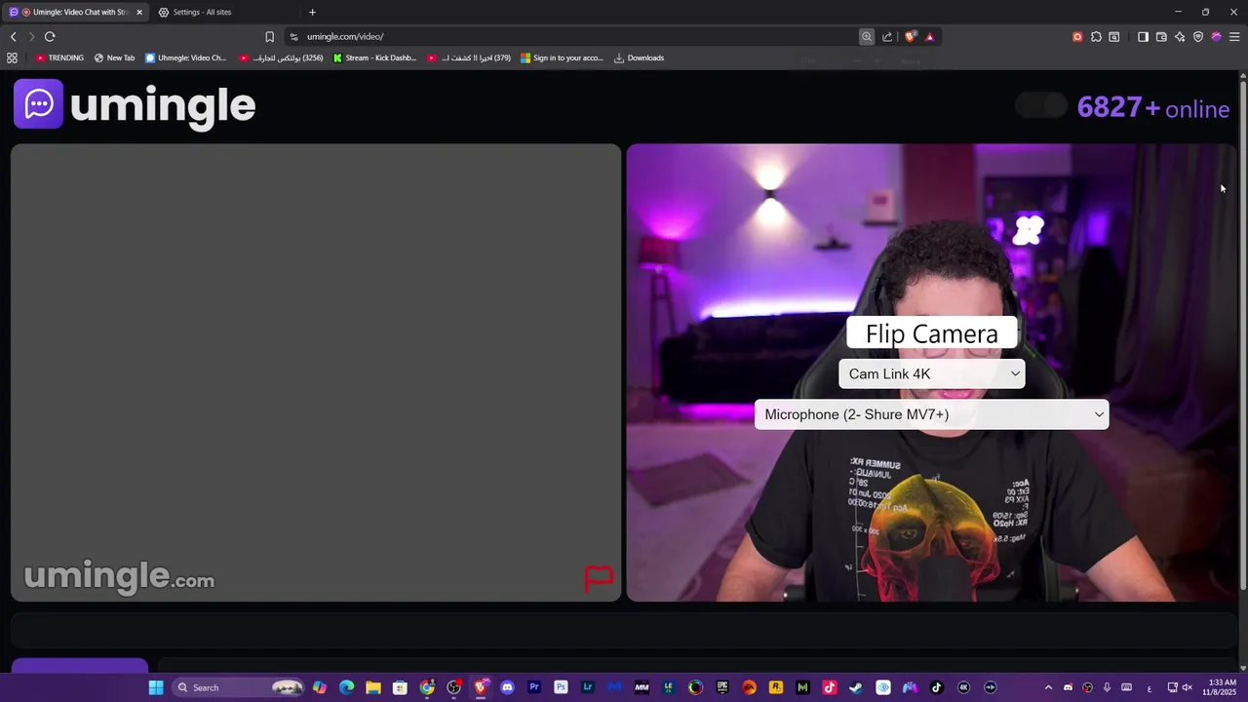Open the bookmarks apps grid icon
The height and width of the screenshot is (702, 1248).
point(12,58)
